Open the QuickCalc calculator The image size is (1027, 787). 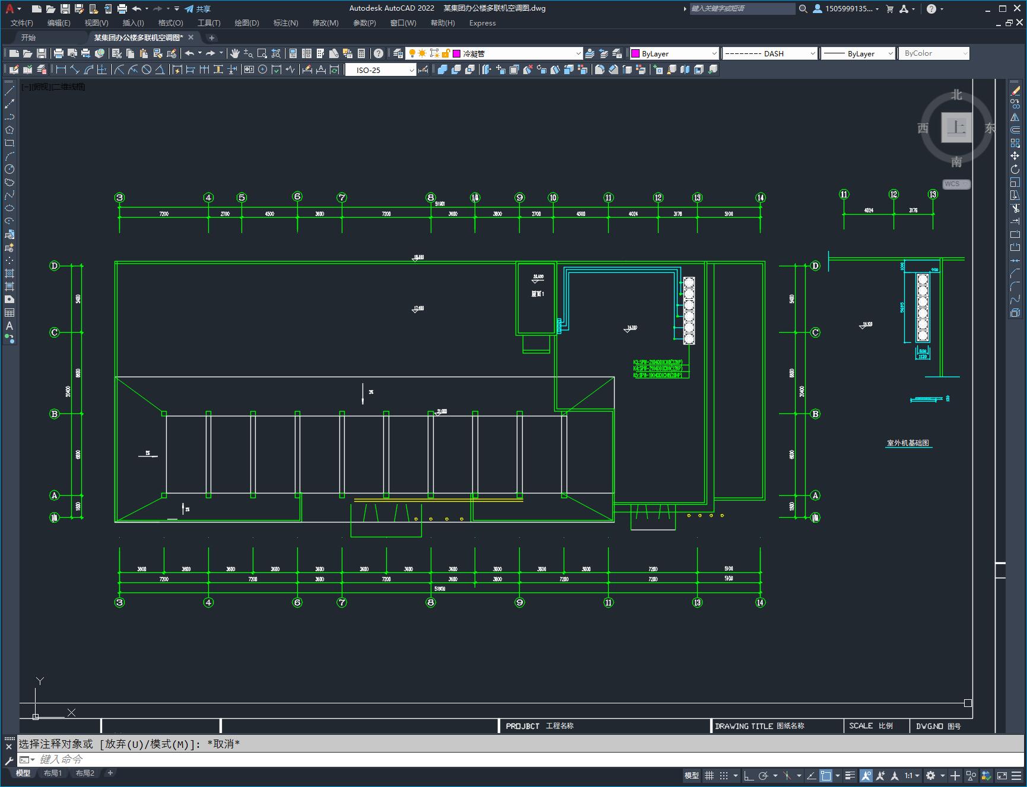(x=361, y=53)
